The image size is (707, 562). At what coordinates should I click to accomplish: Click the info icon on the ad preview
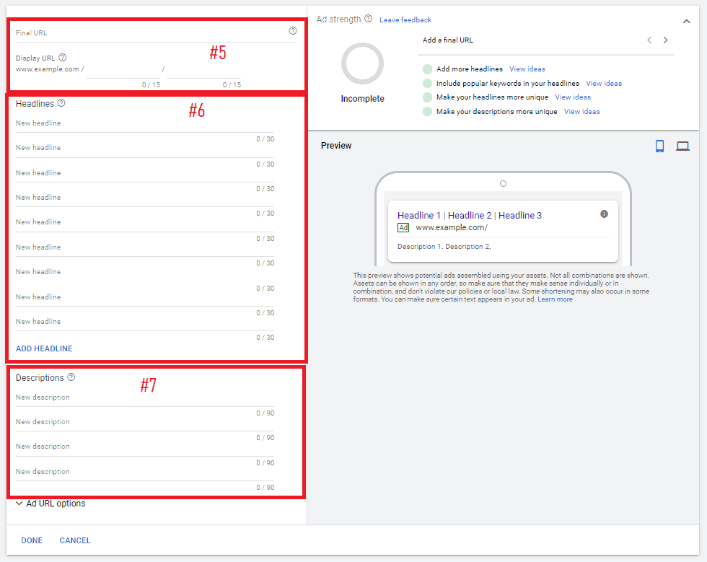[x=605, y=214]
